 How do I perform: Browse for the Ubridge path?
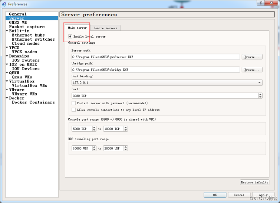coord(252,70)
